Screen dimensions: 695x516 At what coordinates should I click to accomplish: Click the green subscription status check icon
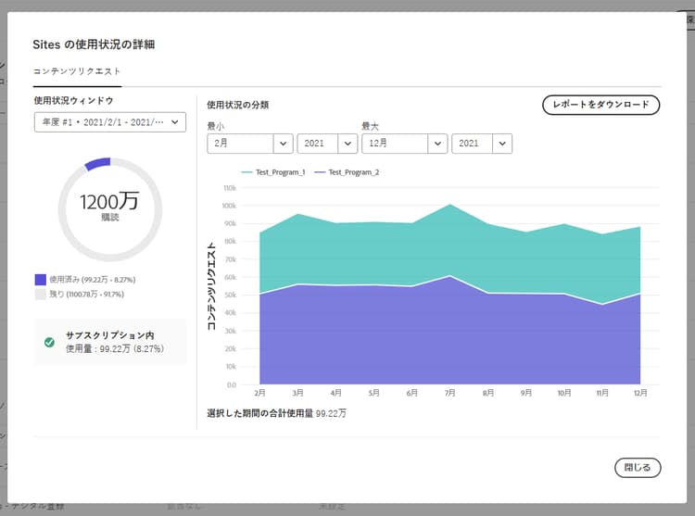49,342
